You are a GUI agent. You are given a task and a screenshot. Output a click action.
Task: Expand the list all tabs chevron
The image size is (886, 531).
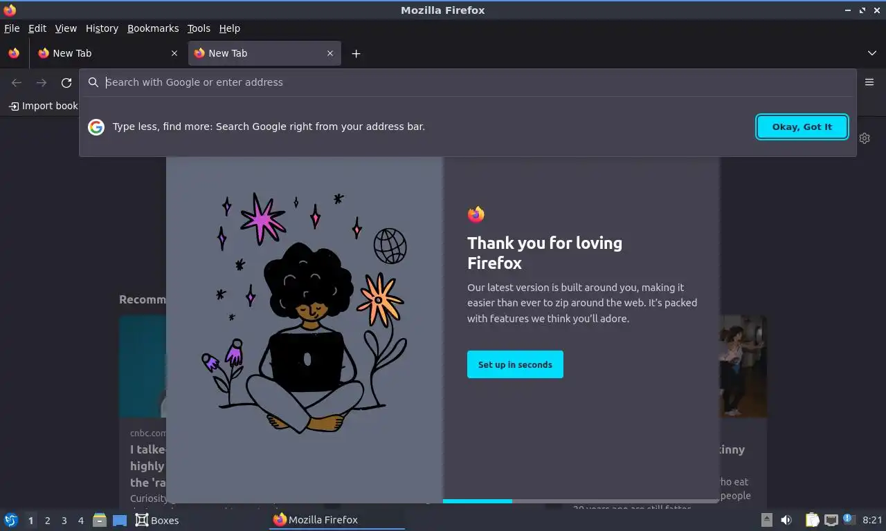(x=872, y=53)
